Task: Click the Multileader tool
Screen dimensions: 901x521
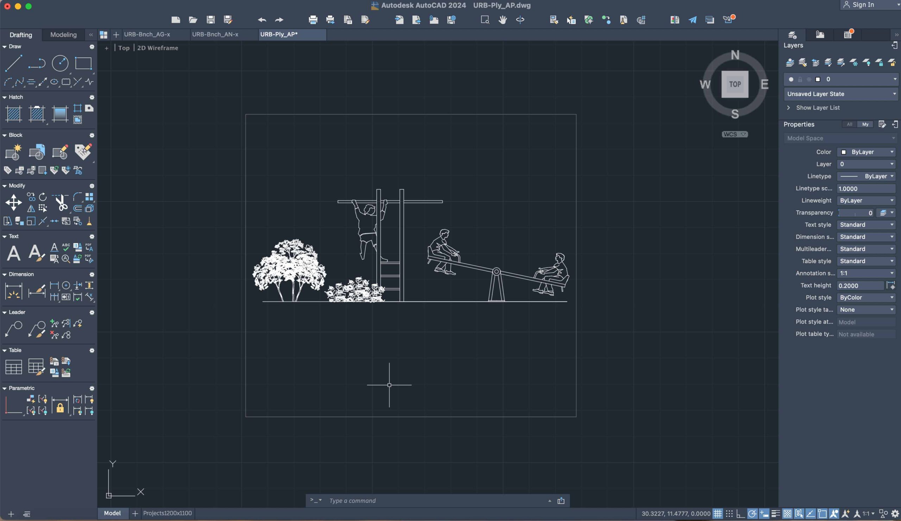Action: pos(14,329)
